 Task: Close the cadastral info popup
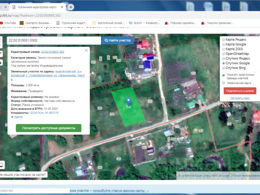pos(86,50)
